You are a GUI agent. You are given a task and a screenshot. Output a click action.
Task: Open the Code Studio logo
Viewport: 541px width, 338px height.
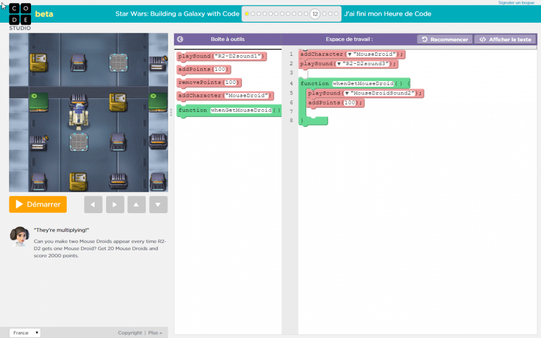[x=20, y=17]
